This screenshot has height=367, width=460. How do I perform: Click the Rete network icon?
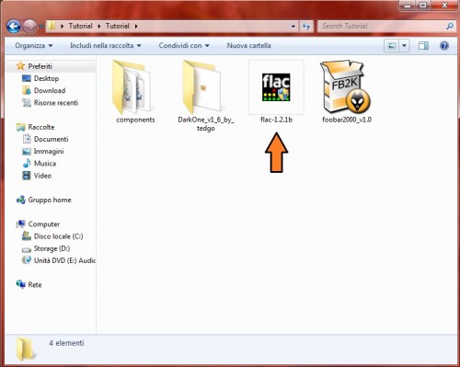coord(20,284)
